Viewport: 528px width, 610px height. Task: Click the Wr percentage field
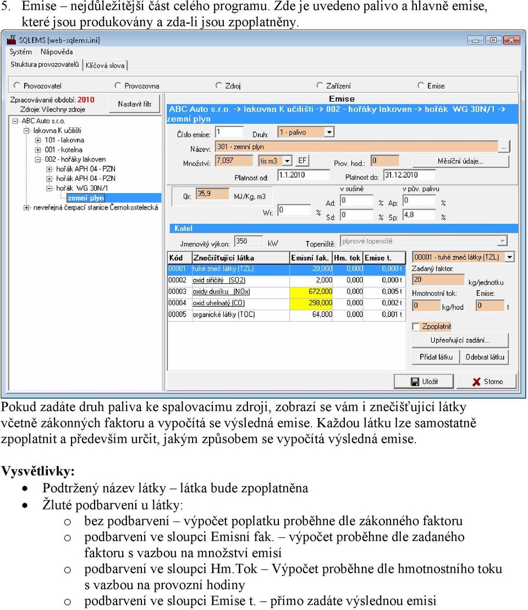[294, 210]
